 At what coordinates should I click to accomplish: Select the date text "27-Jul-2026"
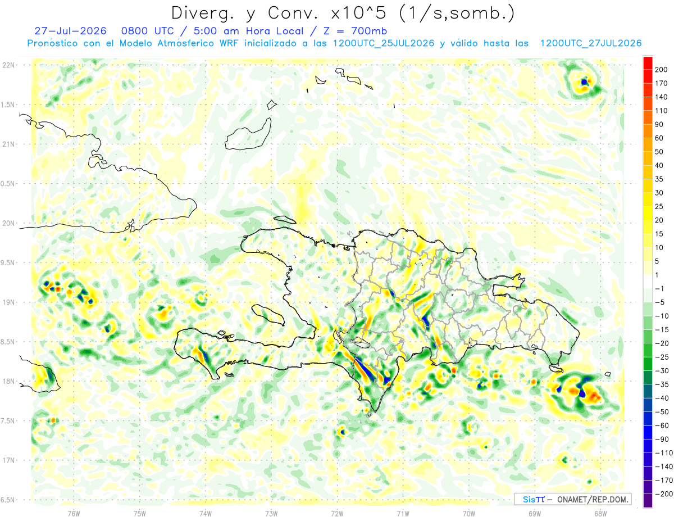(70, 31)
